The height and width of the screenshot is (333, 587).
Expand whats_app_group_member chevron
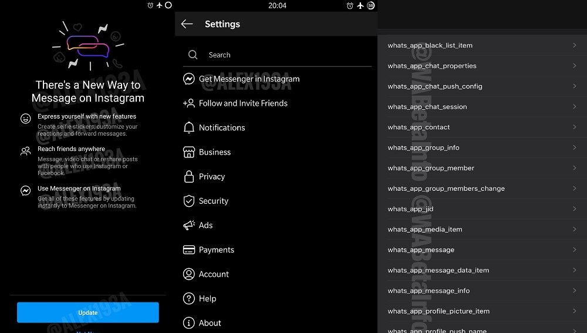tap(574, 168)
